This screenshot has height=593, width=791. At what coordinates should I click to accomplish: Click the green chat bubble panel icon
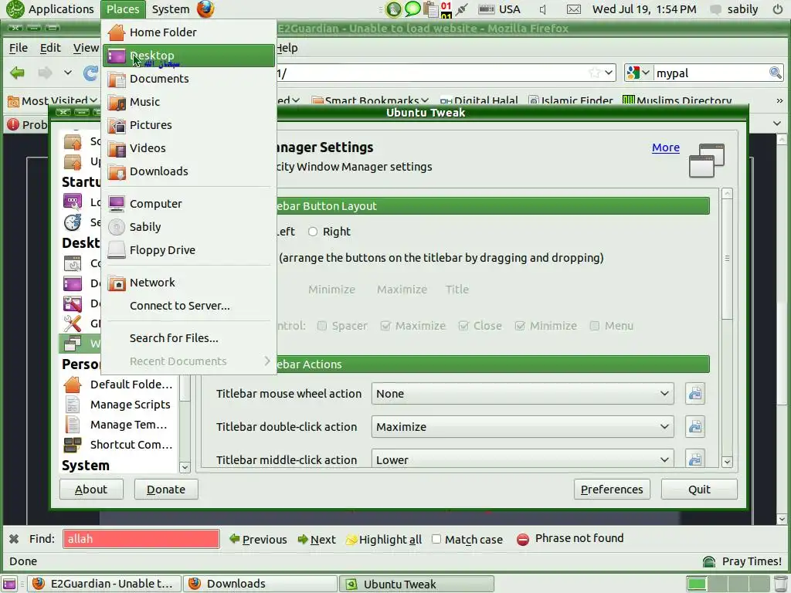pyautogui.click(x=412, y=8)
